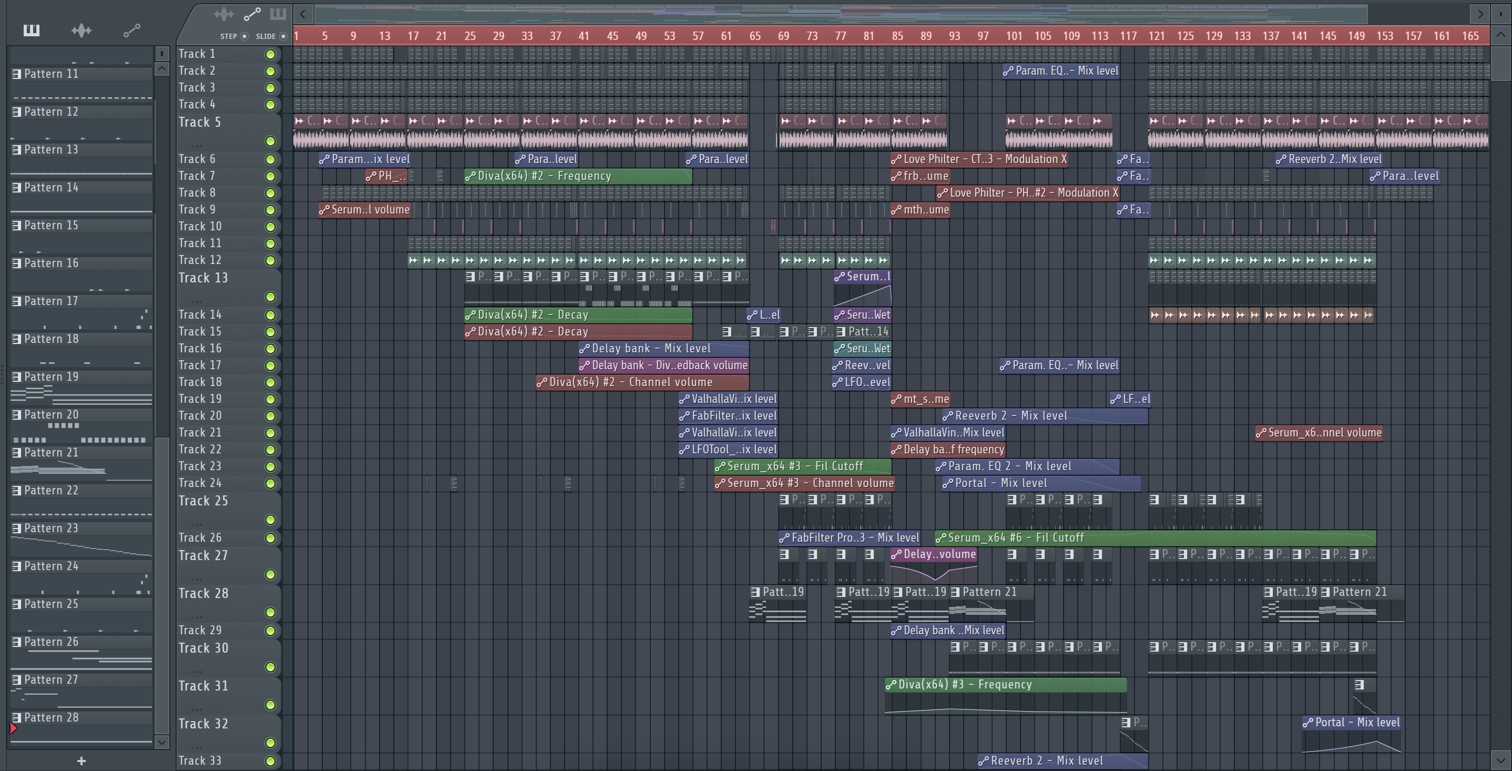Mute Track 25 with its green light

271,520
